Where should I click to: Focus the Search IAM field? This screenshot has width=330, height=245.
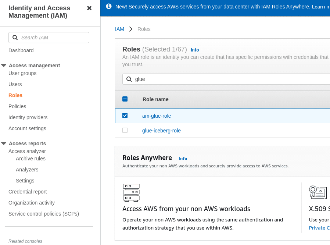[49, 38]
